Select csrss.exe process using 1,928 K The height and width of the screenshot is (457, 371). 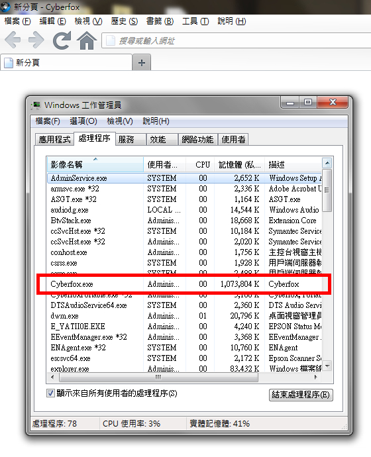coord(184,263)
